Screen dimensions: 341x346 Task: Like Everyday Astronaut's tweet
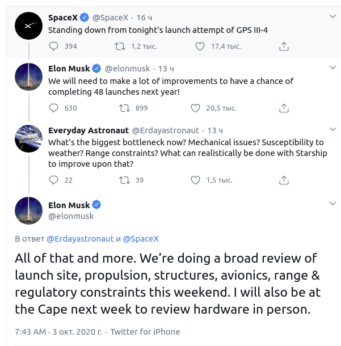tap(195, 180)
